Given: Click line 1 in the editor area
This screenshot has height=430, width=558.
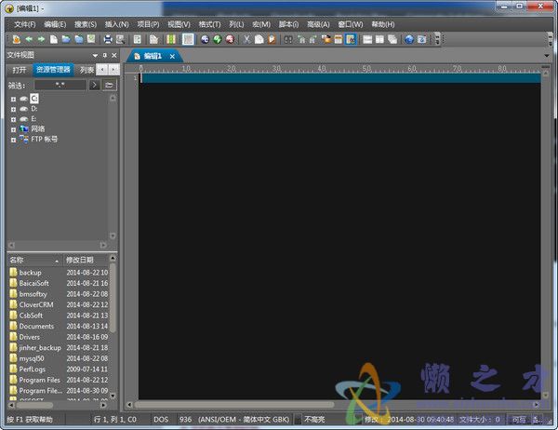Looking at the screenshot, I should [339, 78].
